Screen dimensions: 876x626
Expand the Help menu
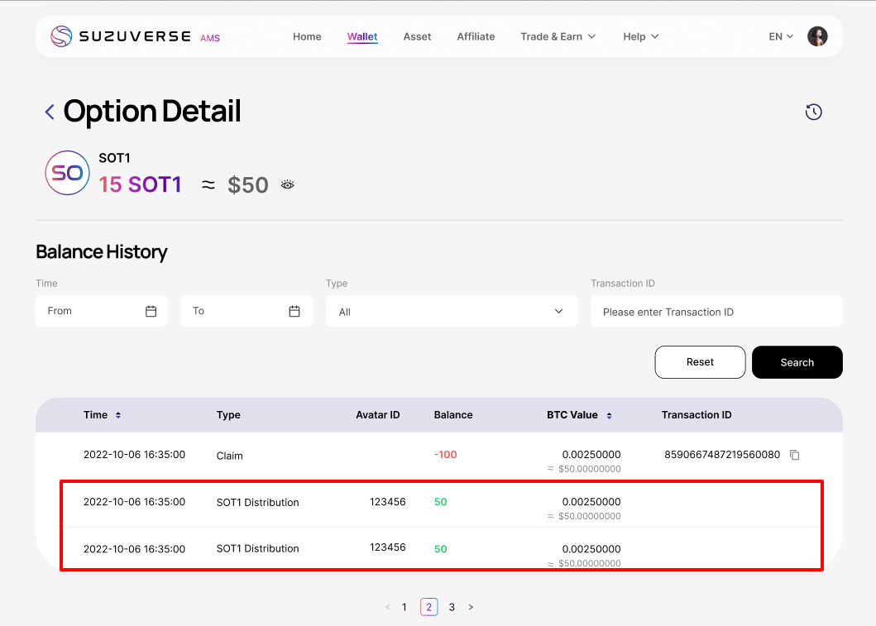point(640,36)
